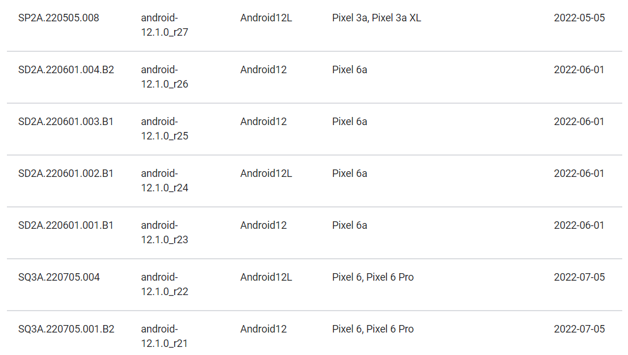
Task: Click the android-12.1.0_r21 tag cell
Action: click(x=165, y=336)
